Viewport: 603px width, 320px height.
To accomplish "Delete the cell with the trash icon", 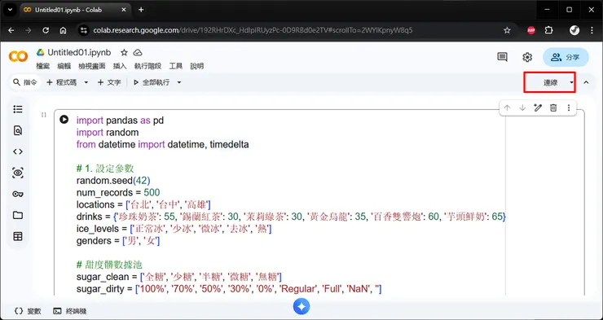I will pos(553,108).
